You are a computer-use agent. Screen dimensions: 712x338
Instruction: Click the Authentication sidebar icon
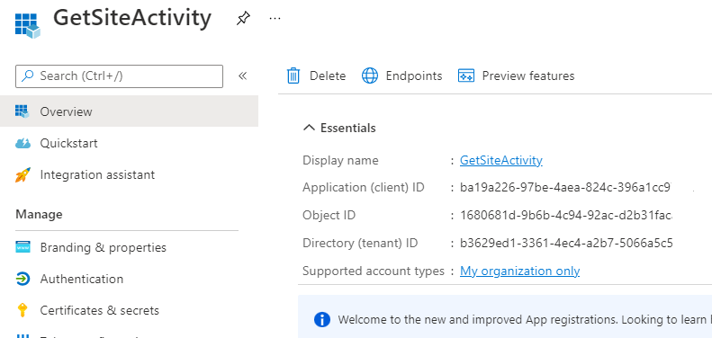(x=23, y=279)
